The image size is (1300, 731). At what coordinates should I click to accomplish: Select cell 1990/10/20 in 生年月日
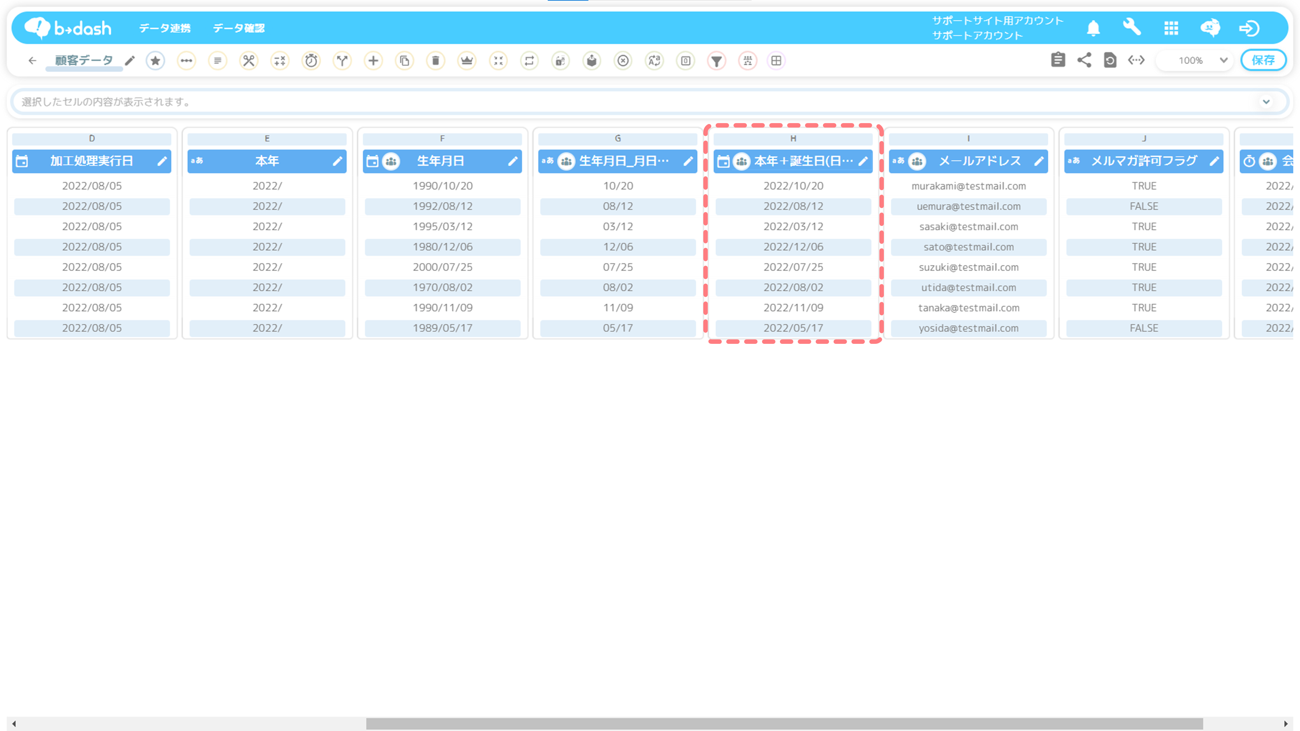[443, 186]
